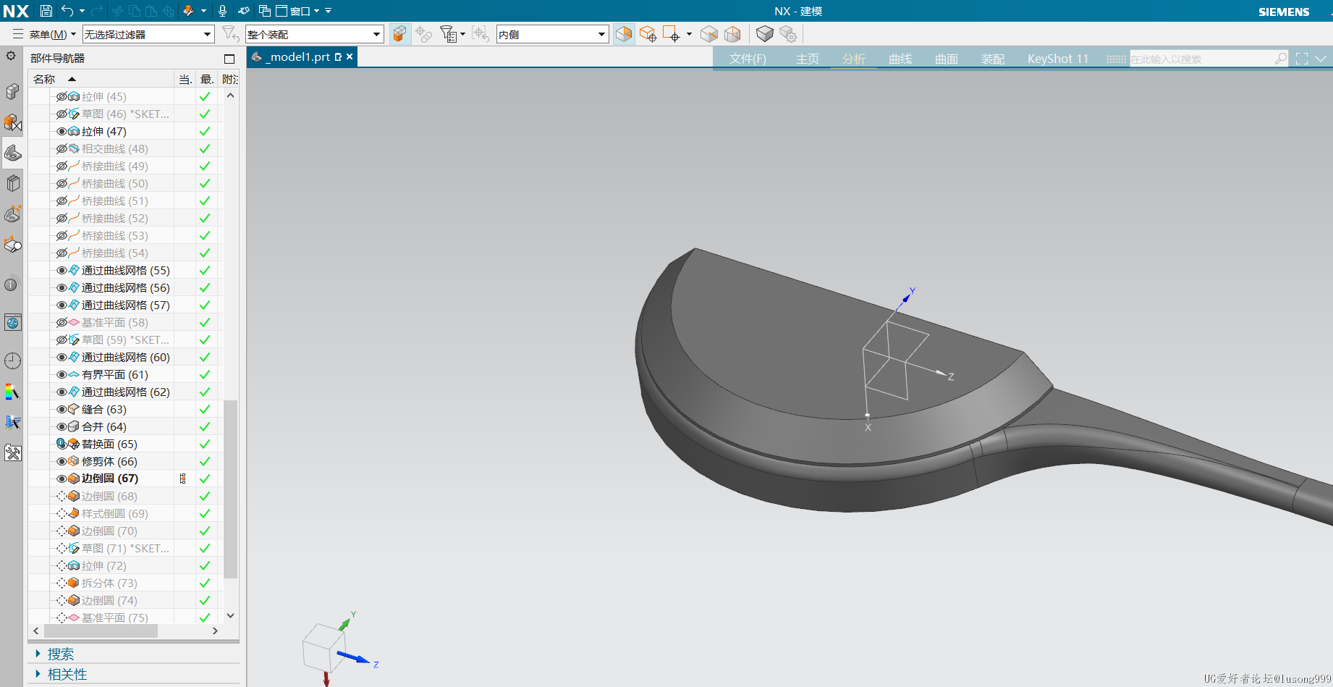Screen dimensions: 1333x687
Task: Sort by the 名称 column header
Action: [101, 79]
